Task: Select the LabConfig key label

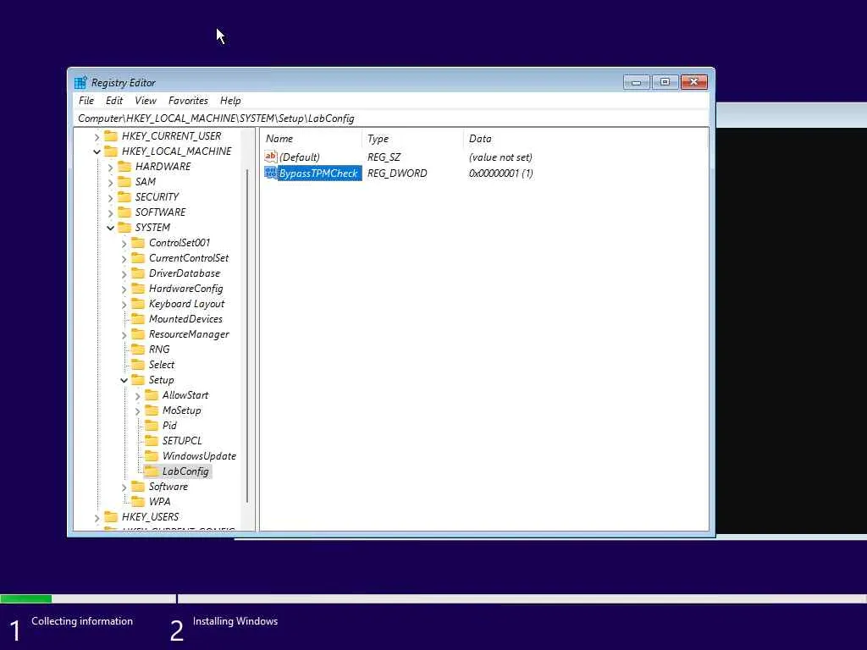Action: click(185, 471)
